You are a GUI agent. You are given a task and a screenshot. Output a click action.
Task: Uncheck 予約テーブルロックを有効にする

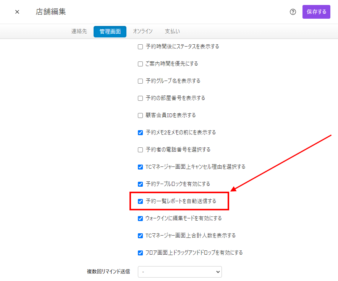[140, 184]
